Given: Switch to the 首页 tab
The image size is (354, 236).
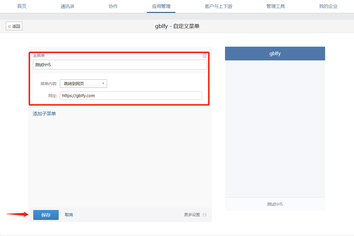Looking at the screenshot, I should pyautogui.click(x=22, y=6).
